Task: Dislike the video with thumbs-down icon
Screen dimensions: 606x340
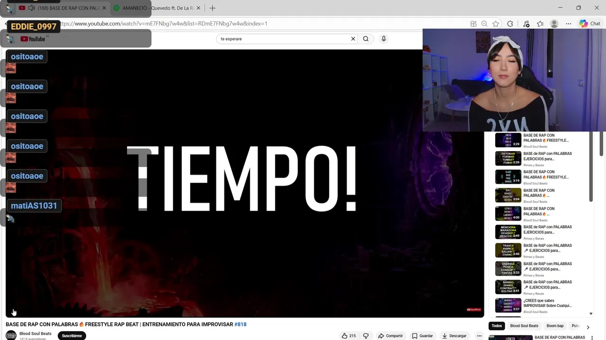Action: pos(365,336)
